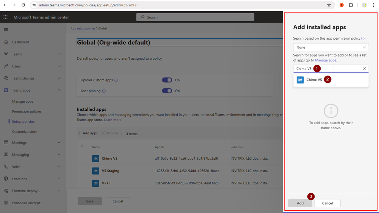This screenshot has height=213, width=379.
Task: Bookmark this page with star icon
Action: (x=329, y=5)
